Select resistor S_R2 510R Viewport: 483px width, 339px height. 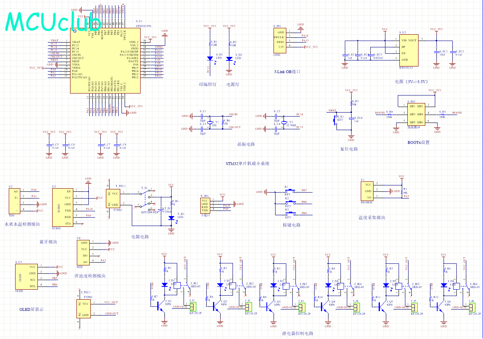point(229,43)
